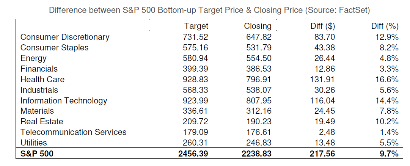
Task: Click the Health Care row label
Action: 42,79
